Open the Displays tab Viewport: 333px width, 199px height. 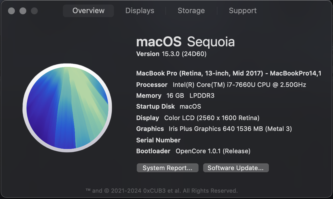pos(140,11)
